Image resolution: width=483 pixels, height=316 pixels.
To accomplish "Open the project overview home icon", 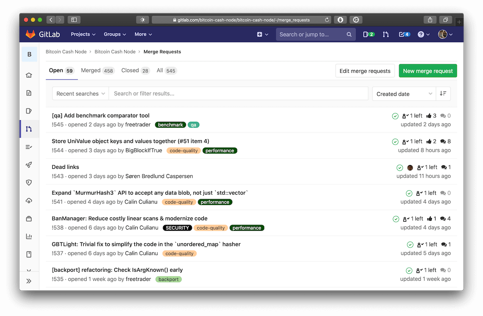I will (x=29, y=75).
